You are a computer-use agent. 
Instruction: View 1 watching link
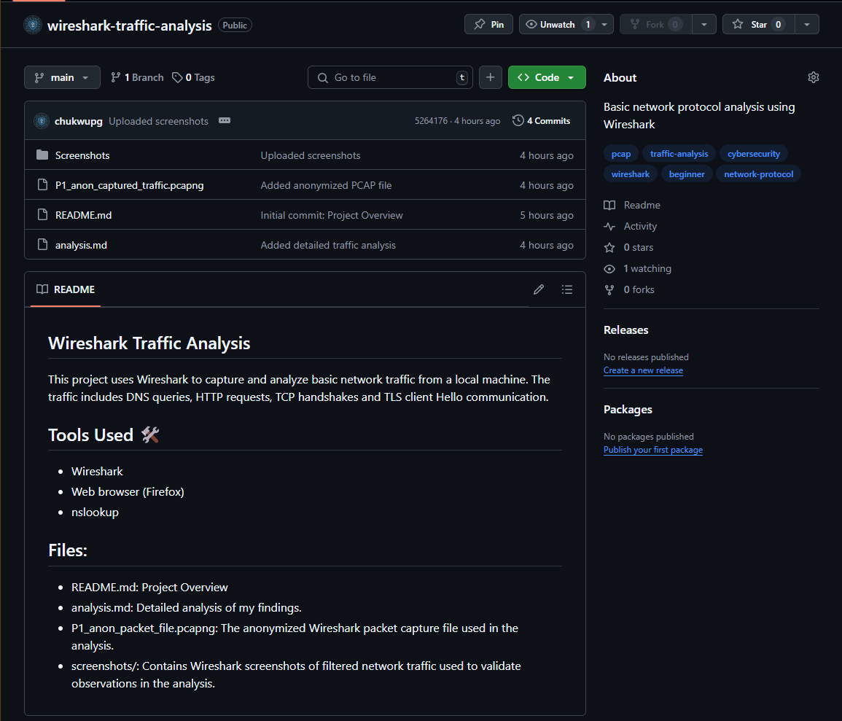coord(647,268)
